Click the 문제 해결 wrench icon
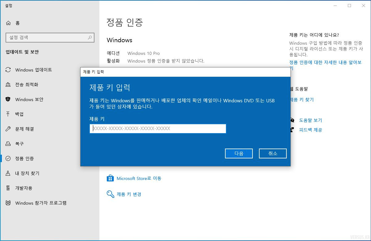Viewport: 371px width, 241px height. [x=8, y=129]
